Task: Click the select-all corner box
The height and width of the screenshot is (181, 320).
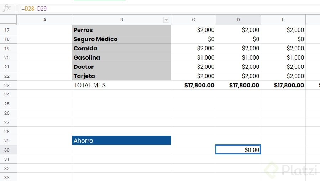Action: point(8,19)
